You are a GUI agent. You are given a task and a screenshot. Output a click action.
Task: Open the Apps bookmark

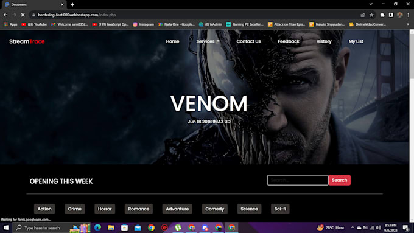click(10, 24)
